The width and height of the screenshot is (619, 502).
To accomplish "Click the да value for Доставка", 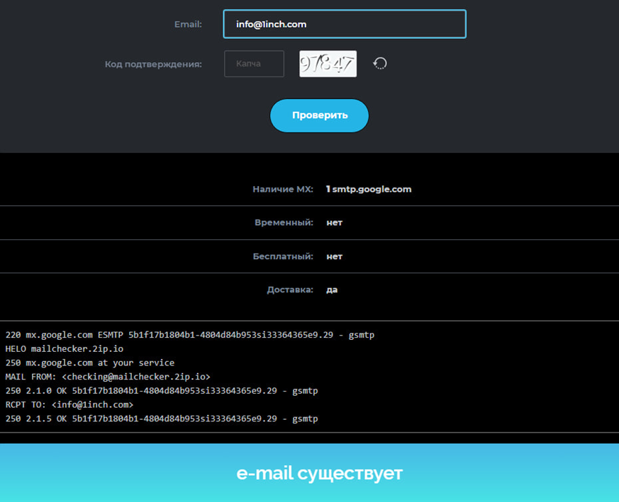I will [x=332, y=290].
